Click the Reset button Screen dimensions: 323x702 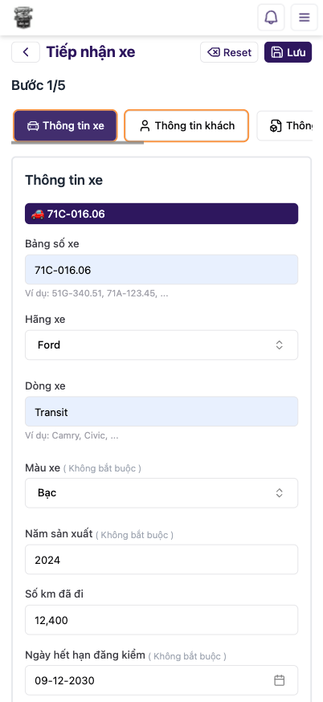click(x=229, y=52)
